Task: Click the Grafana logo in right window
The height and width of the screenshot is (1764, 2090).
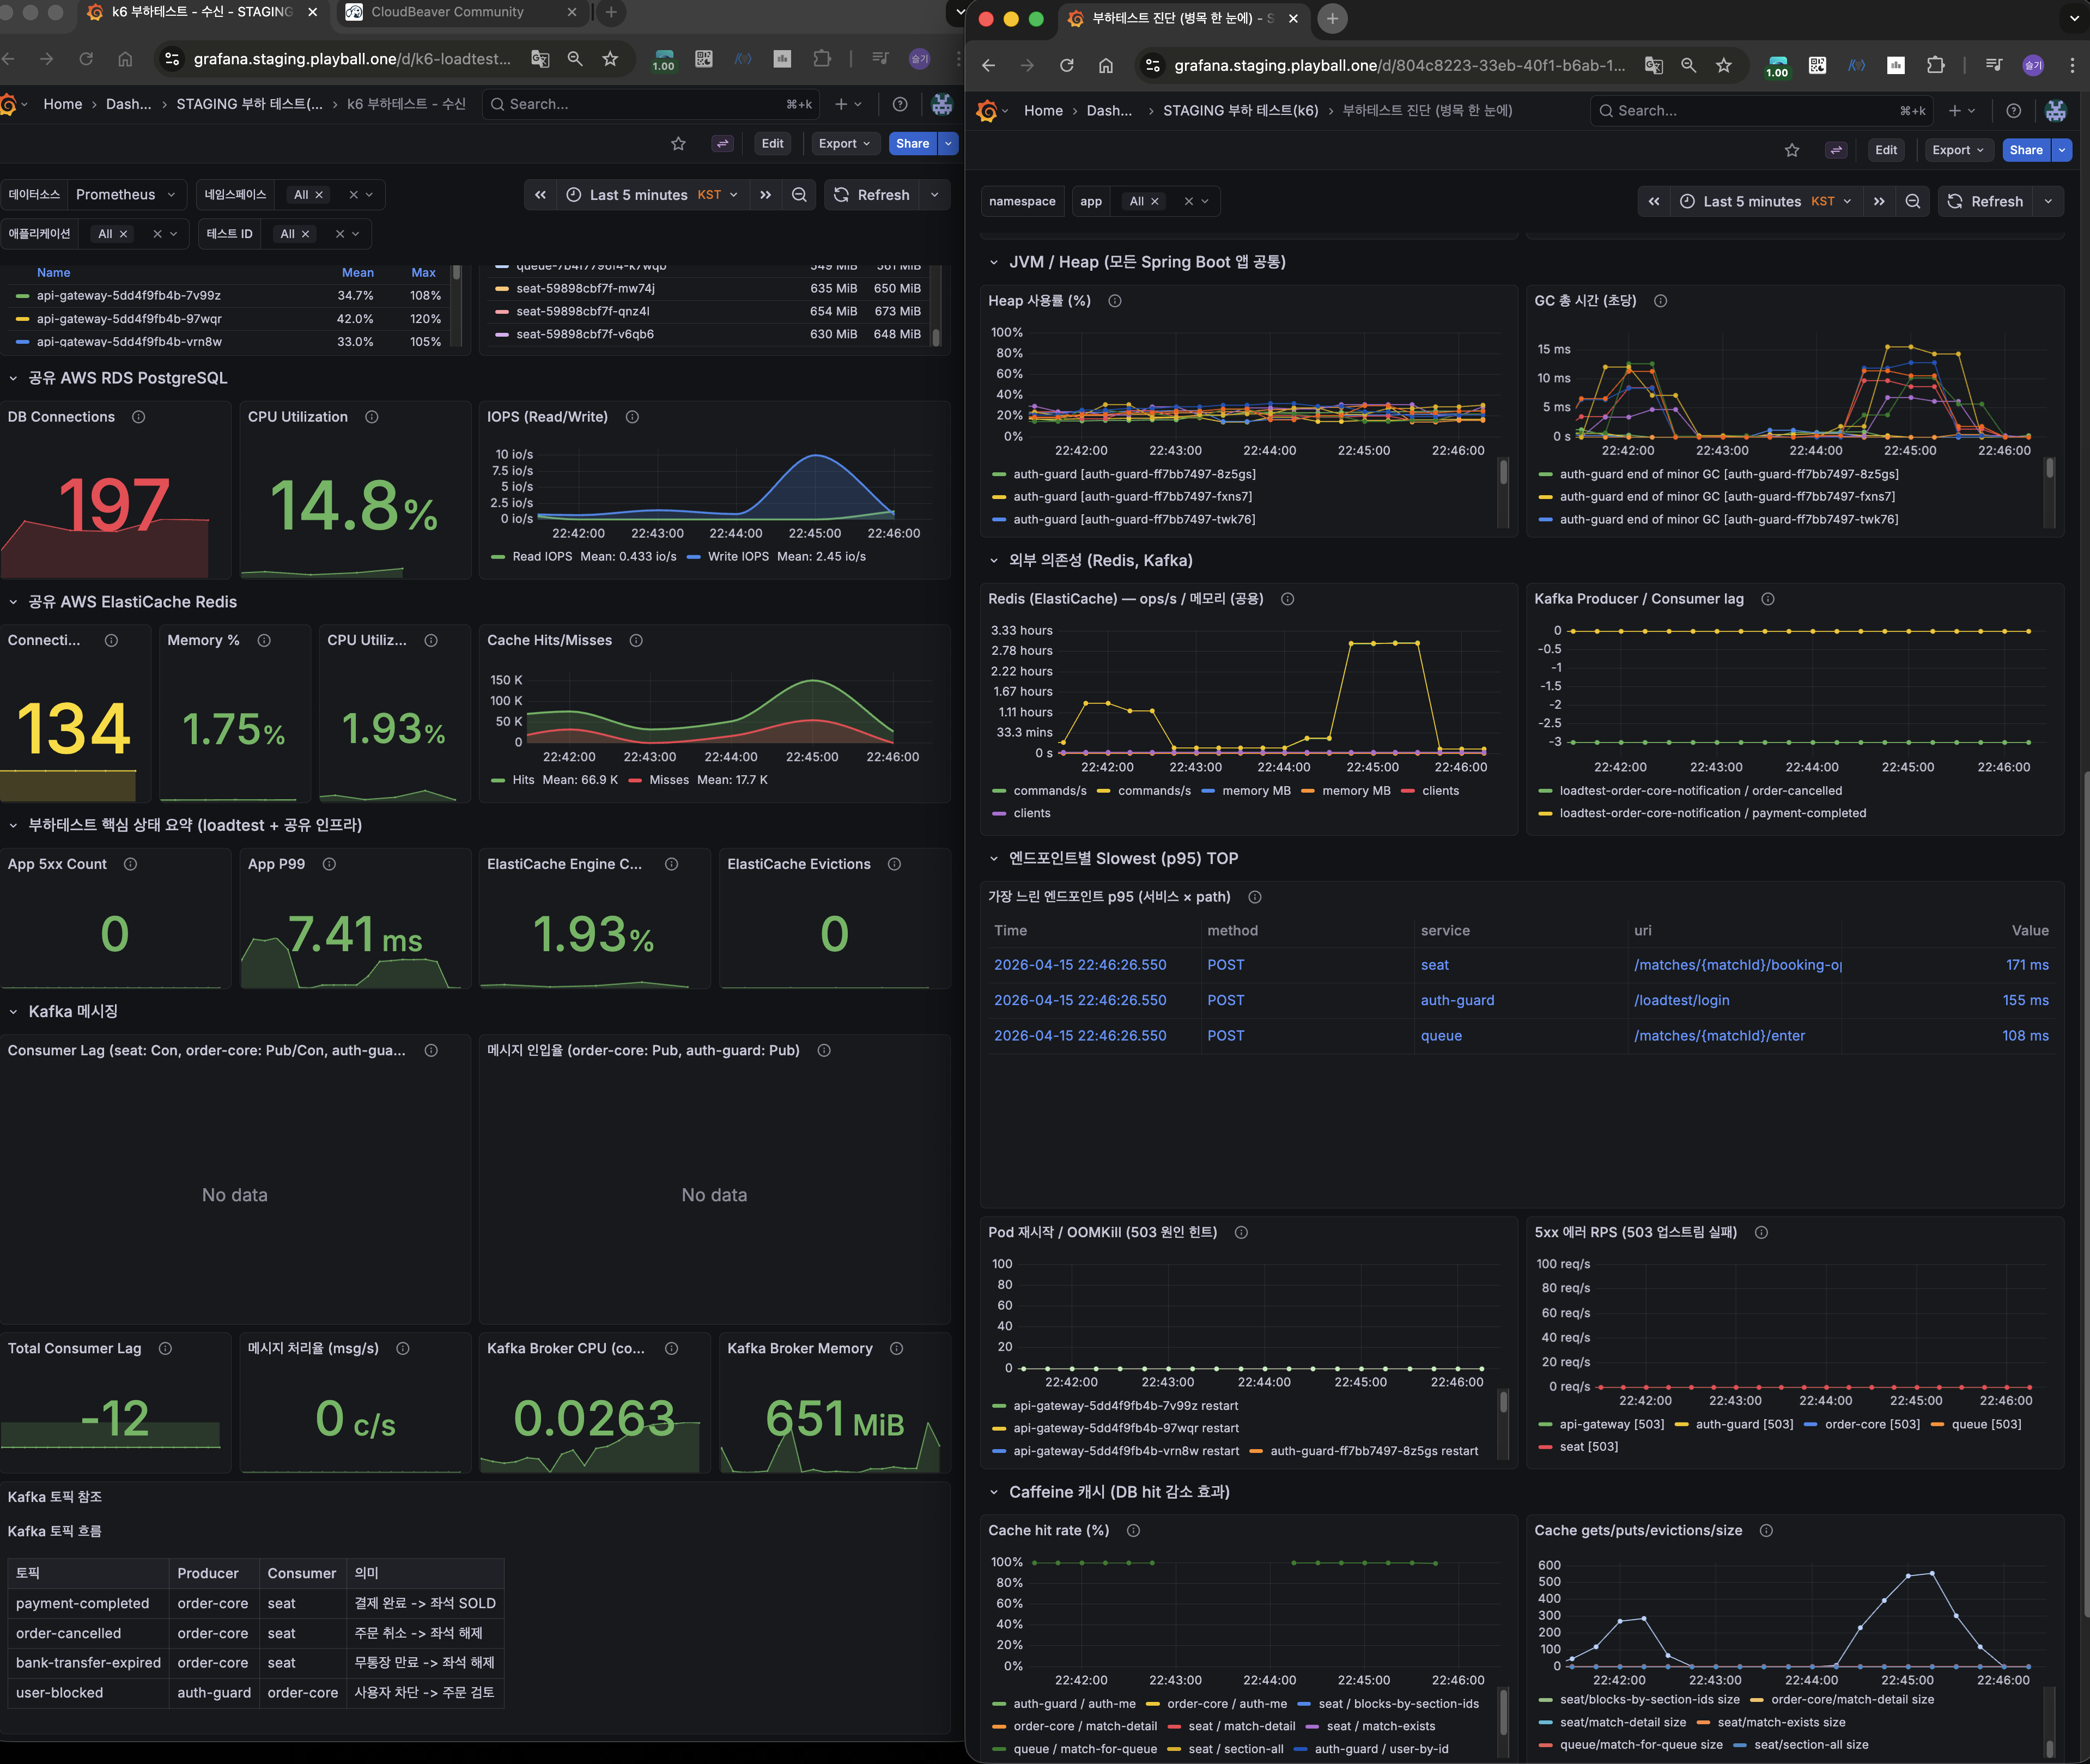Action: [987, 111]
